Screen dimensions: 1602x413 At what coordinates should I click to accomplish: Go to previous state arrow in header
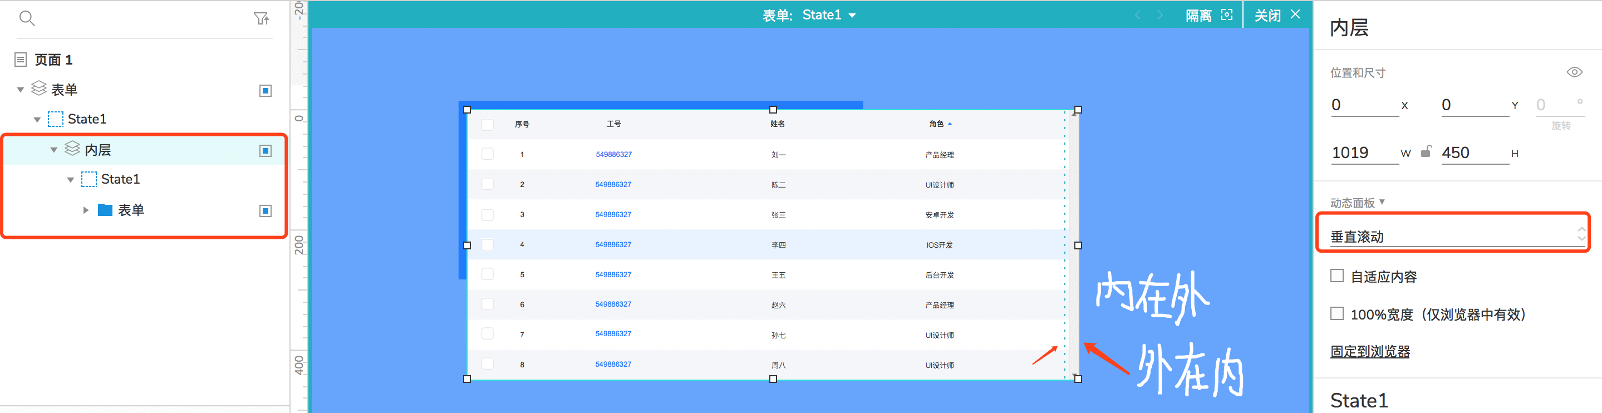tap(1137, 15)
